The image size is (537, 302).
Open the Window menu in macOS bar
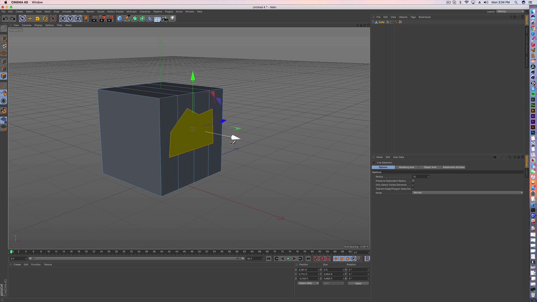(x=37, y=3)
